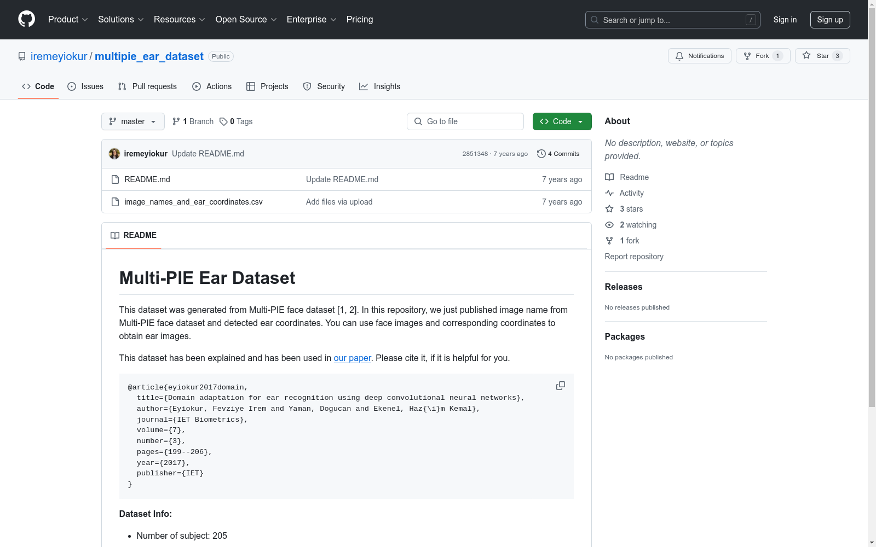
Task: Click the Sign up button
Action: [830, 20]
